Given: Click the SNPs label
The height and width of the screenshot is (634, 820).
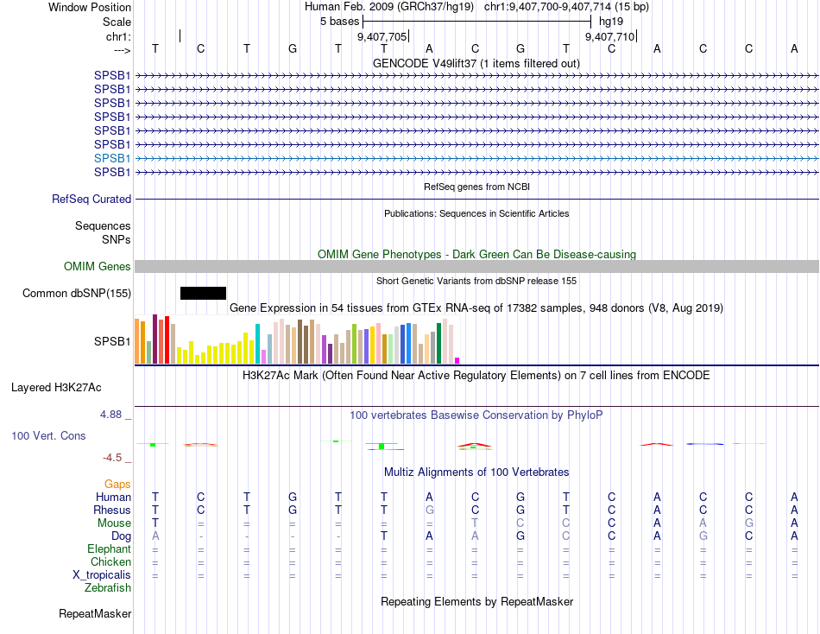Looking at the screenshot, I should pos(117,239).
